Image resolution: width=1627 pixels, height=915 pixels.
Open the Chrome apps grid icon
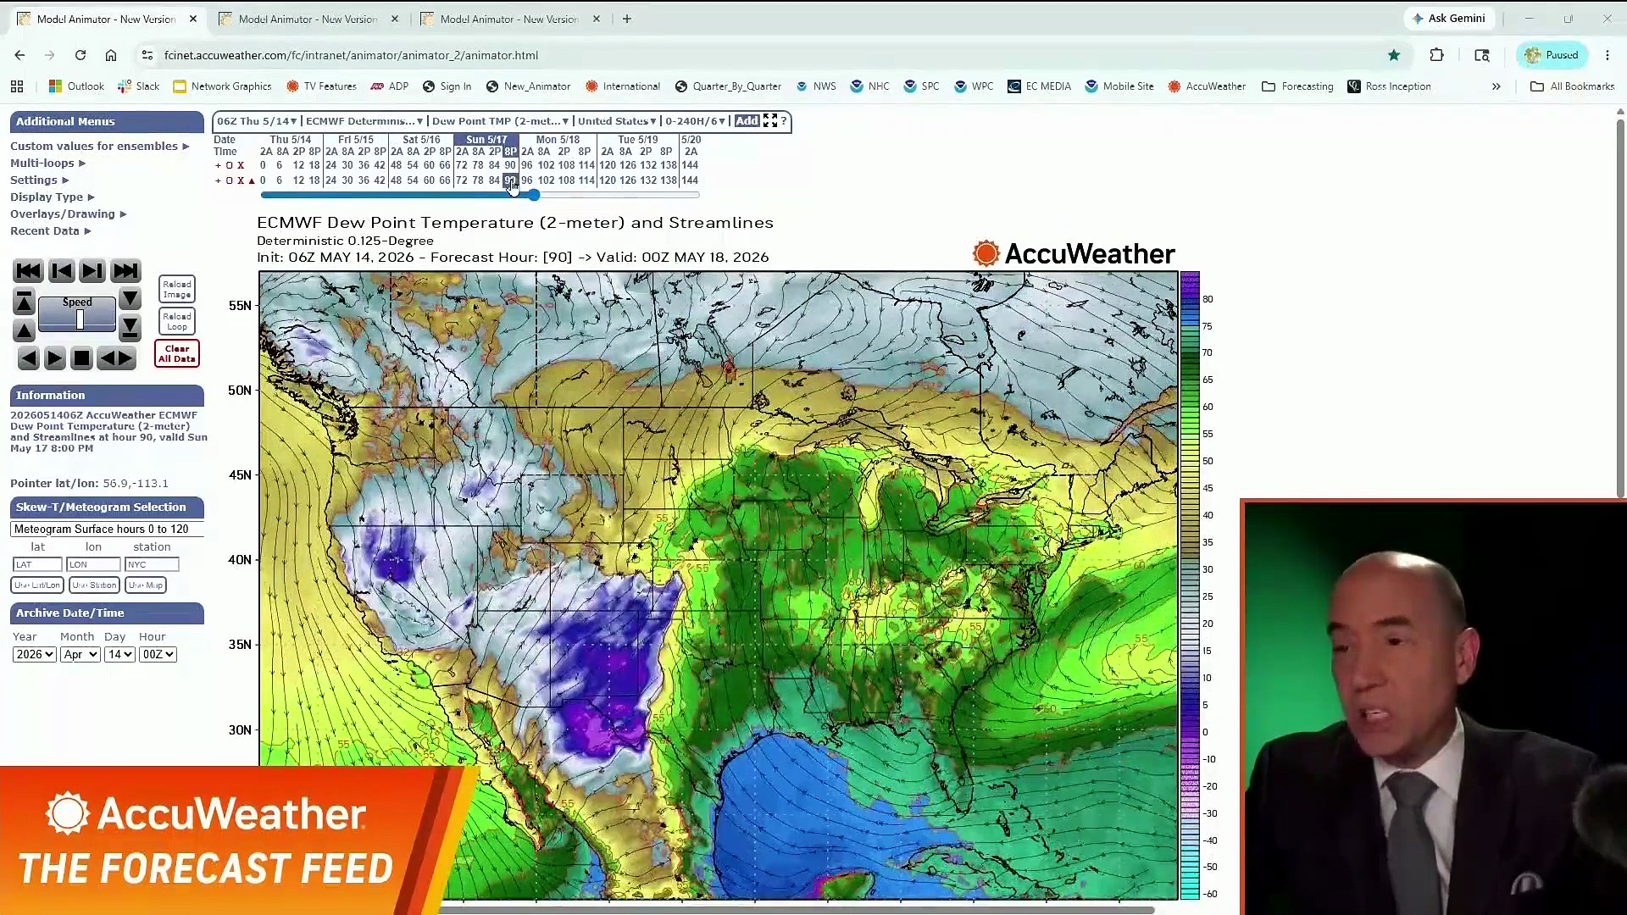point(17,86)
